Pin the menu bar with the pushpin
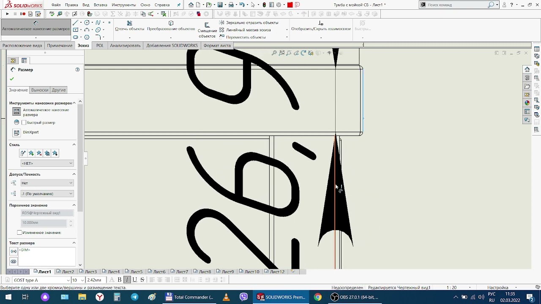 tap(179, 5)
